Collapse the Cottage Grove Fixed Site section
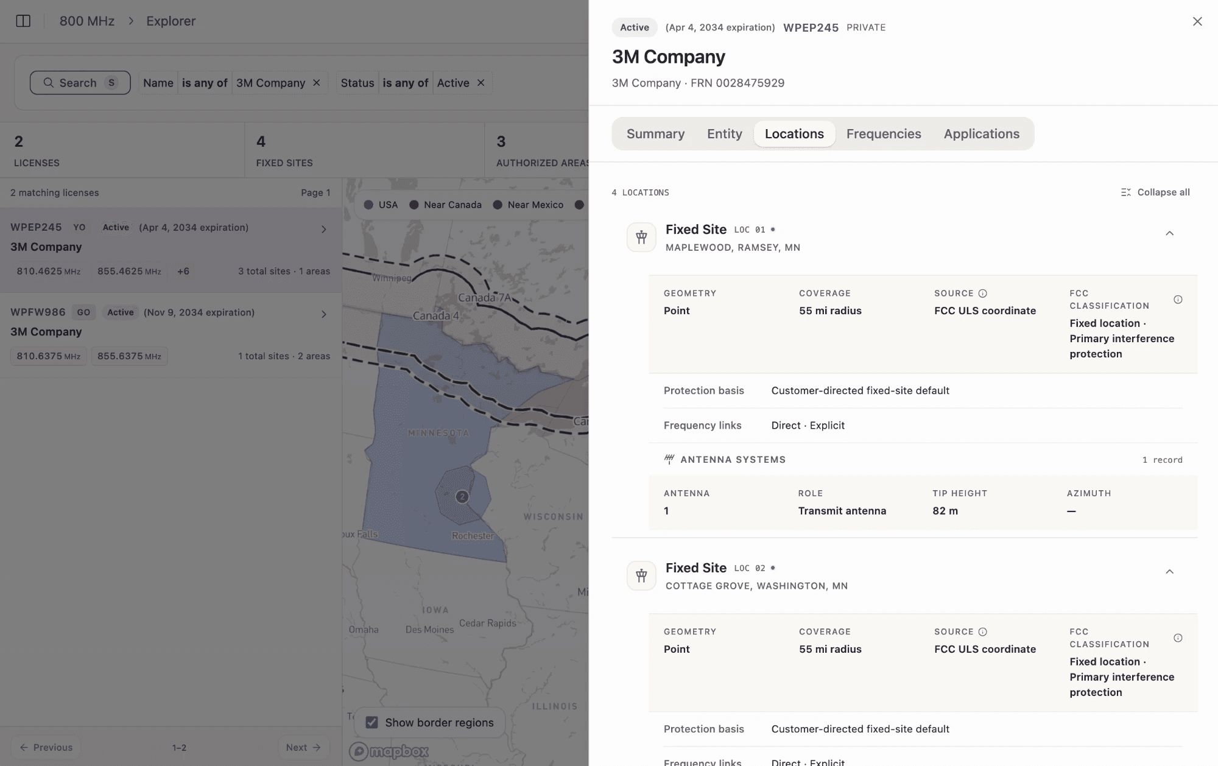Screen dimensions: 1218x766 coord(1169,572)
